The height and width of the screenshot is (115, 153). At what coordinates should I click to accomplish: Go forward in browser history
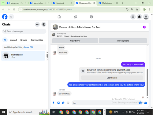[x=9, y=10]
